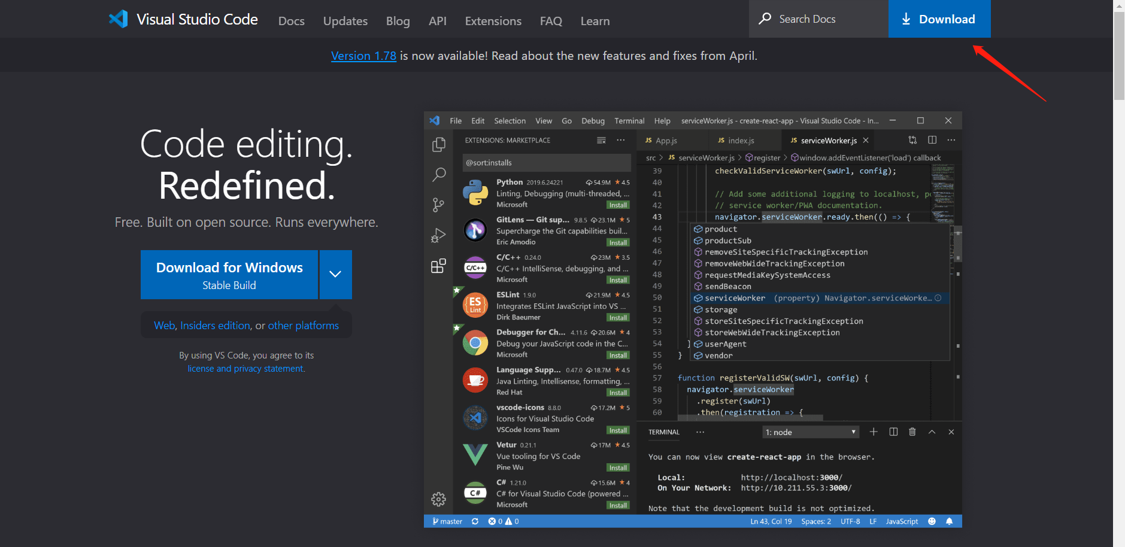Image resolution: width=1125 pixels, height=547 pixels.
Task: Click the filter extensions list icon
Action: click(x=601, y=140)
